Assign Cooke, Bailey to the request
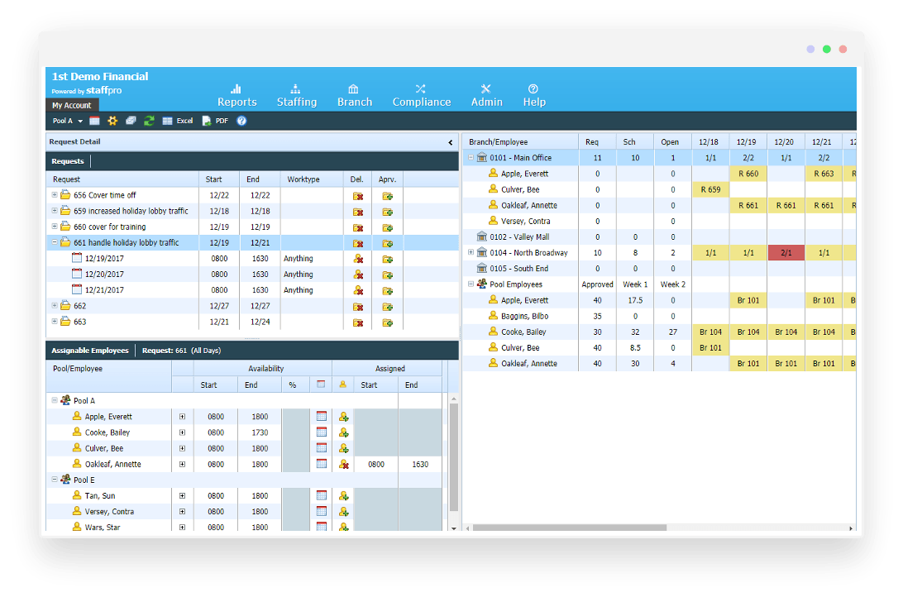The image size is (903, 597). click(x=344, y=432)
